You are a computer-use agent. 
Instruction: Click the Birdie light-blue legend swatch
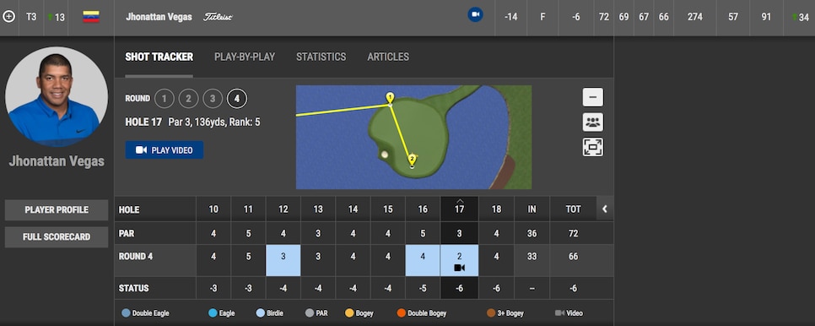[x=261, y=313]
